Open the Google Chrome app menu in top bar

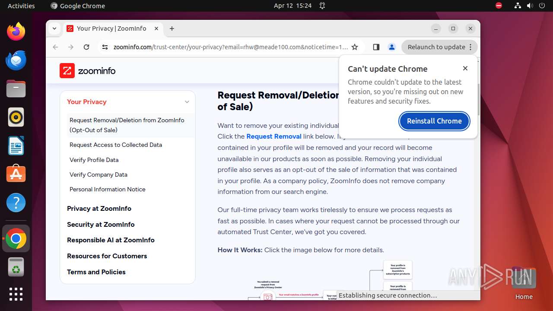(x=78, y=6)
